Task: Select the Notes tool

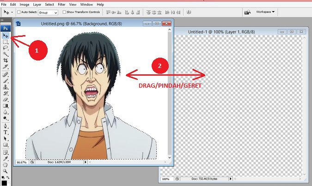Action: (6, 152)
